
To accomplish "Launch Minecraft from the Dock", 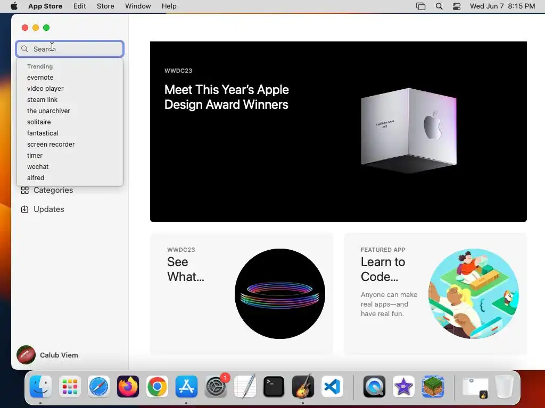I will [x=433, y=387].
